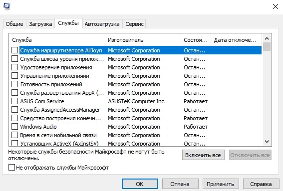Click ASUSTeK Computer Inc. manufacturer cell
Image resolution: width=283 pixels, height=191 pixels.
[137, 101]
